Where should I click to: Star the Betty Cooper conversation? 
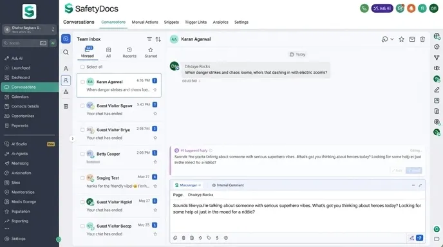click(155, 161)
